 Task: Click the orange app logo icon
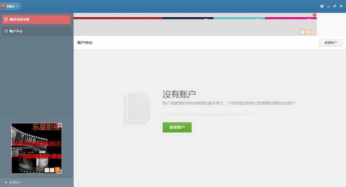[x=3, y=6]
